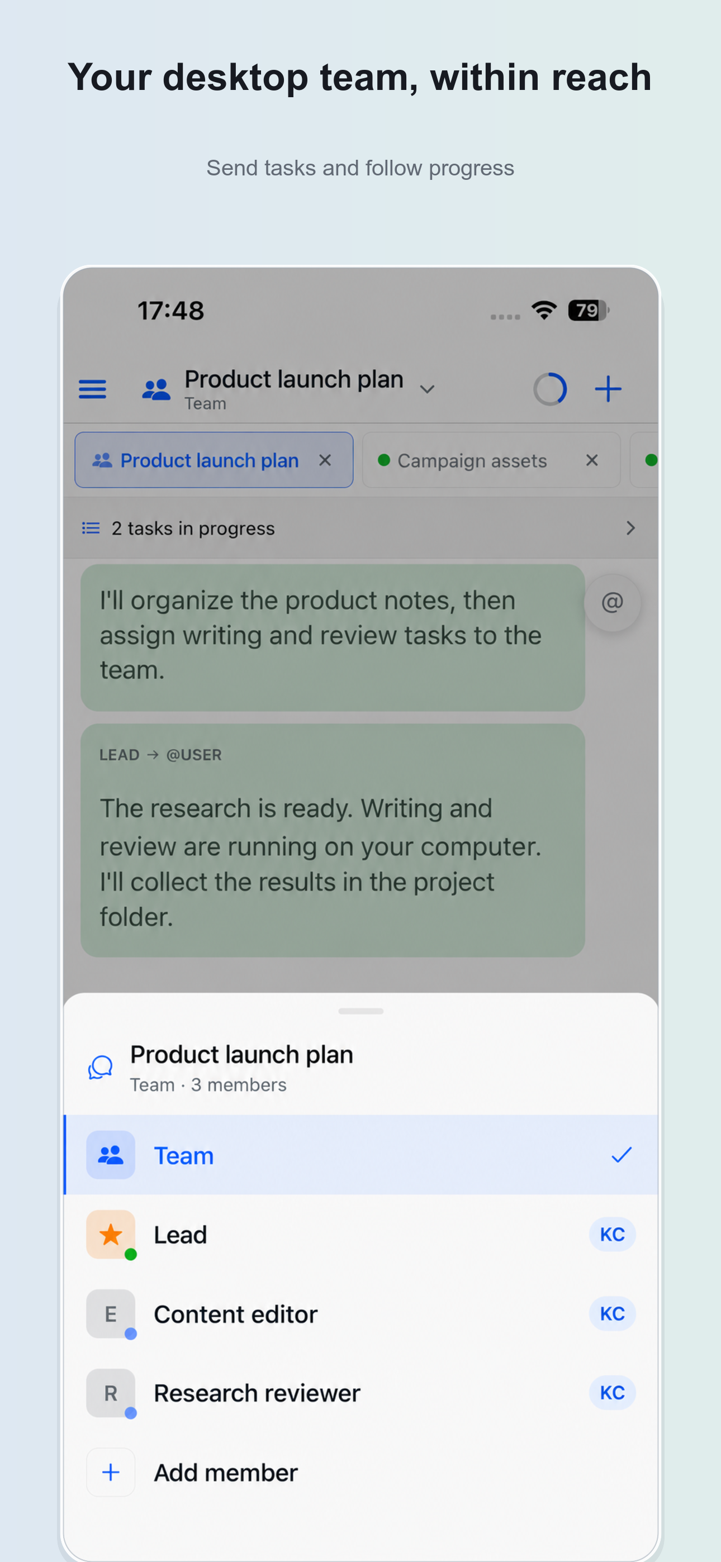The height and width of the screenshot is (1562, 721).
Task: Create new item with the plus icon
Action: pos(608,389)
